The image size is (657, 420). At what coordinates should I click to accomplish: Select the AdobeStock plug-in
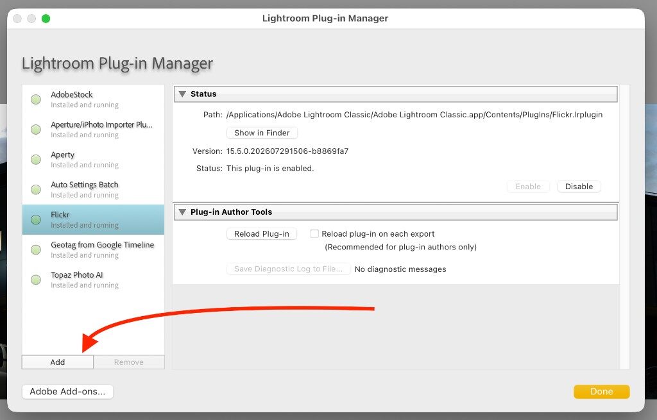pos(93,99)
